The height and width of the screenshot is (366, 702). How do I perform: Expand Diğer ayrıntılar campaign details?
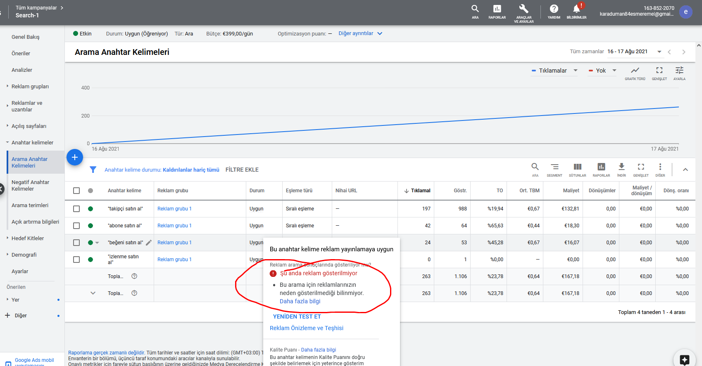click(360, 33)
